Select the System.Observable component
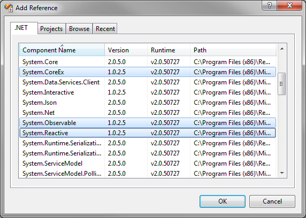The height and width of the screenshot is (218, 306). tap(148, 123)
